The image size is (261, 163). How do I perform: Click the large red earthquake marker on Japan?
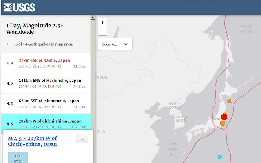click(x=224, y=117)
